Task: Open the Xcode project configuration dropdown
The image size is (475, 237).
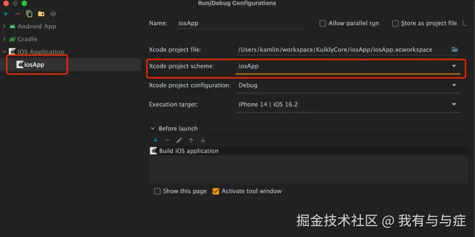Action: pyautogui.click(x=454, y=85)
